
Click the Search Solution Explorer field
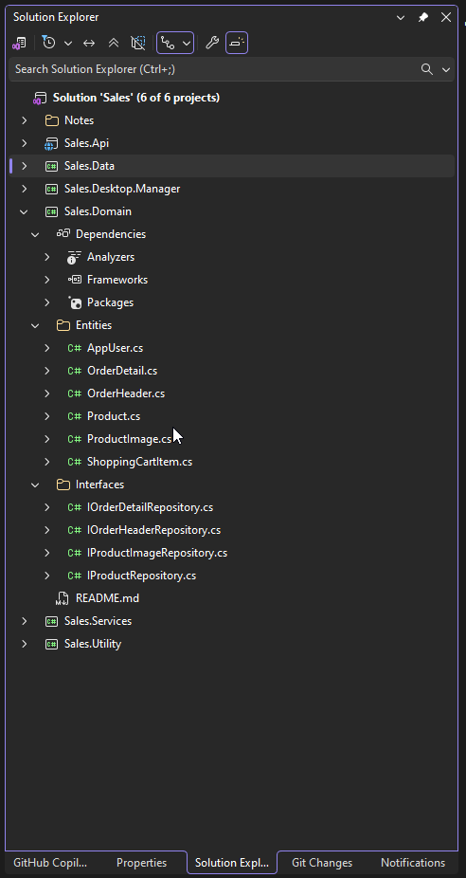pyautogui.click(x=215, y=69)
